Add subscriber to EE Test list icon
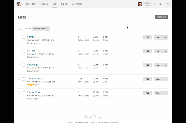Screen dimensions: 186x123 [147, 51]
